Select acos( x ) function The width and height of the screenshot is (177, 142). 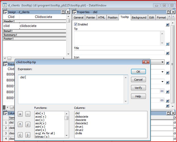tap(41, 117)
